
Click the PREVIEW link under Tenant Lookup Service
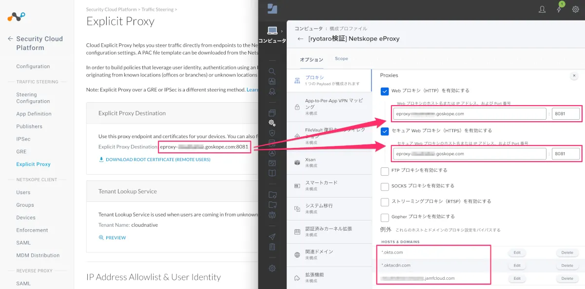112,237
